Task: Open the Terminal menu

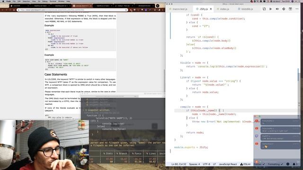Action: tap(53, 1)
